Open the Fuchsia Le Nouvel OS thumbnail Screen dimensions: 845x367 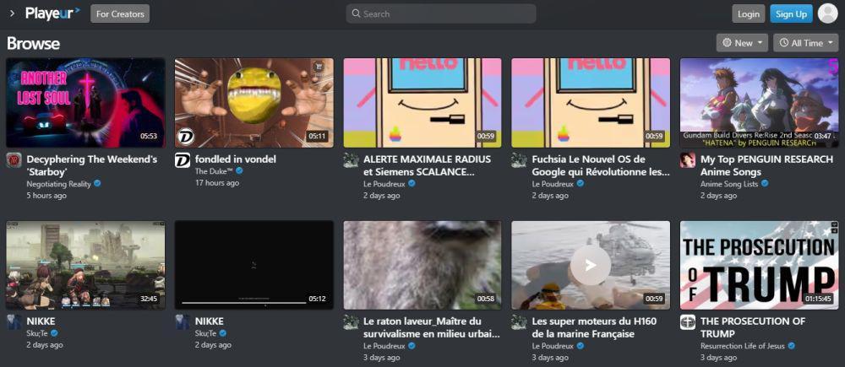click(591, 102)
